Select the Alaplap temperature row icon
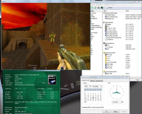This screenshot has width=142, height=114. pos(106,24)
